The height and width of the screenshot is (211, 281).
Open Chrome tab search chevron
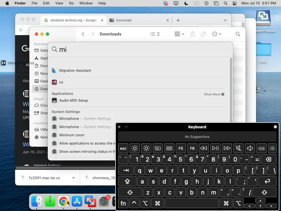(x=225, y=20)
